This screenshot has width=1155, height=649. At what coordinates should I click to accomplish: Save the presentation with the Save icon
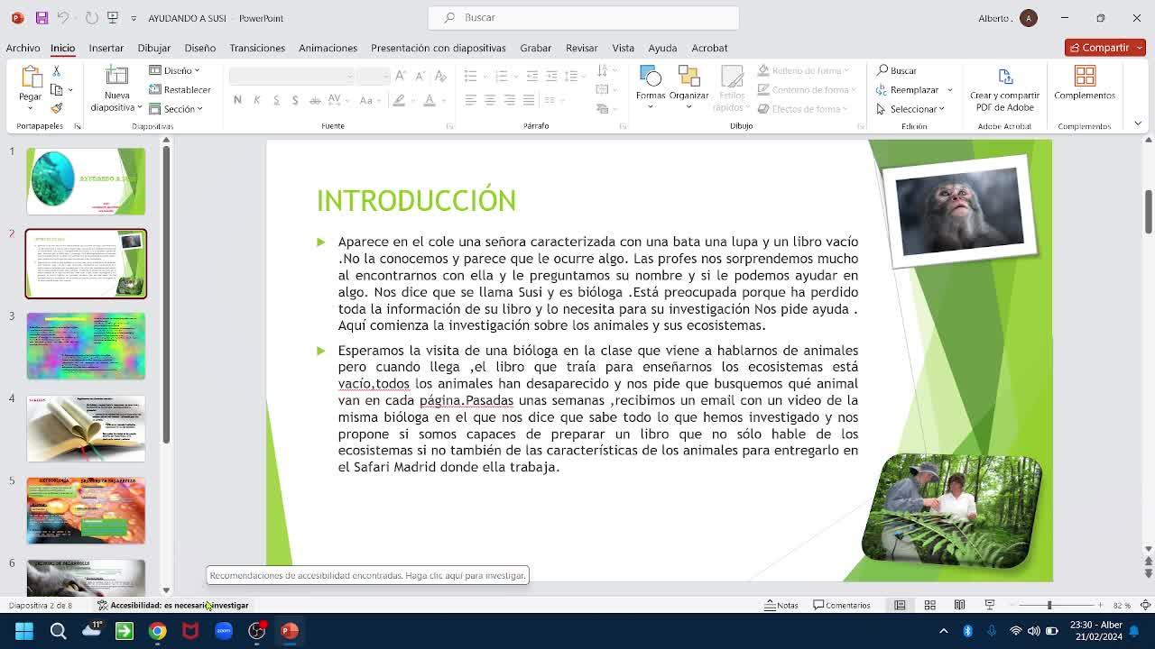click(x=42, y=18)
